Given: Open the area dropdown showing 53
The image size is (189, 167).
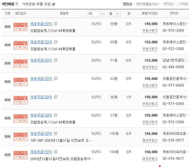Looking at the screenshot, I should pos(96,14).
